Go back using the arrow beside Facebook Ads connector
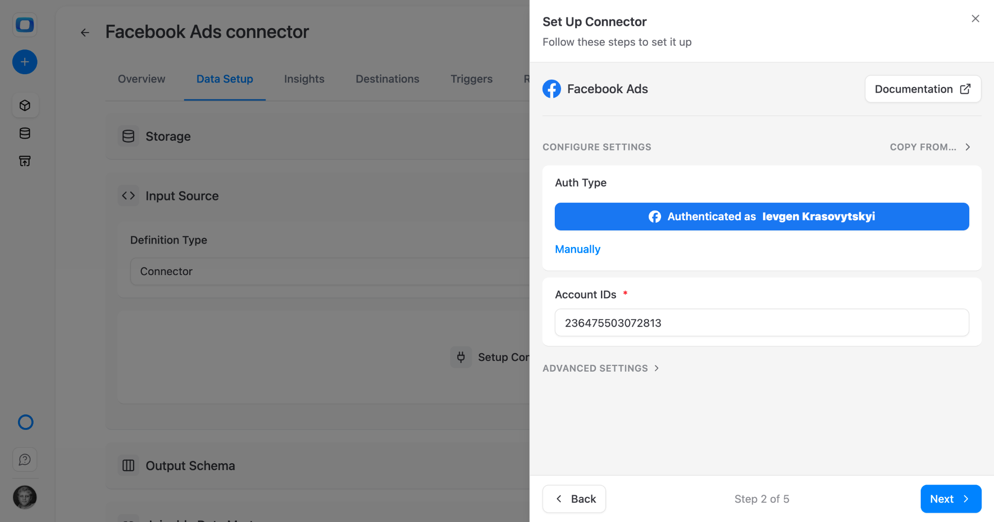This screenshot has width=994, height=522. coord(85,33)
